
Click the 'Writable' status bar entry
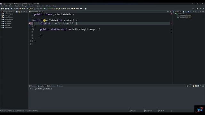[x=133, y=111]
